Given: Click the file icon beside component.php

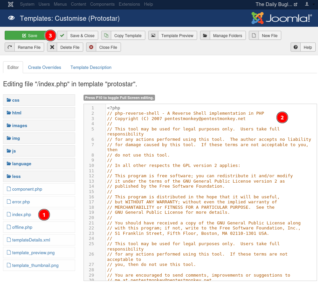Looking at the screenshot, I should 9,189.
